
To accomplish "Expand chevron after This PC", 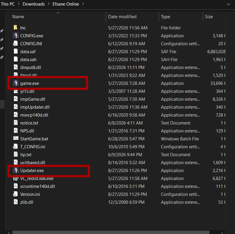I will [19, 4].
